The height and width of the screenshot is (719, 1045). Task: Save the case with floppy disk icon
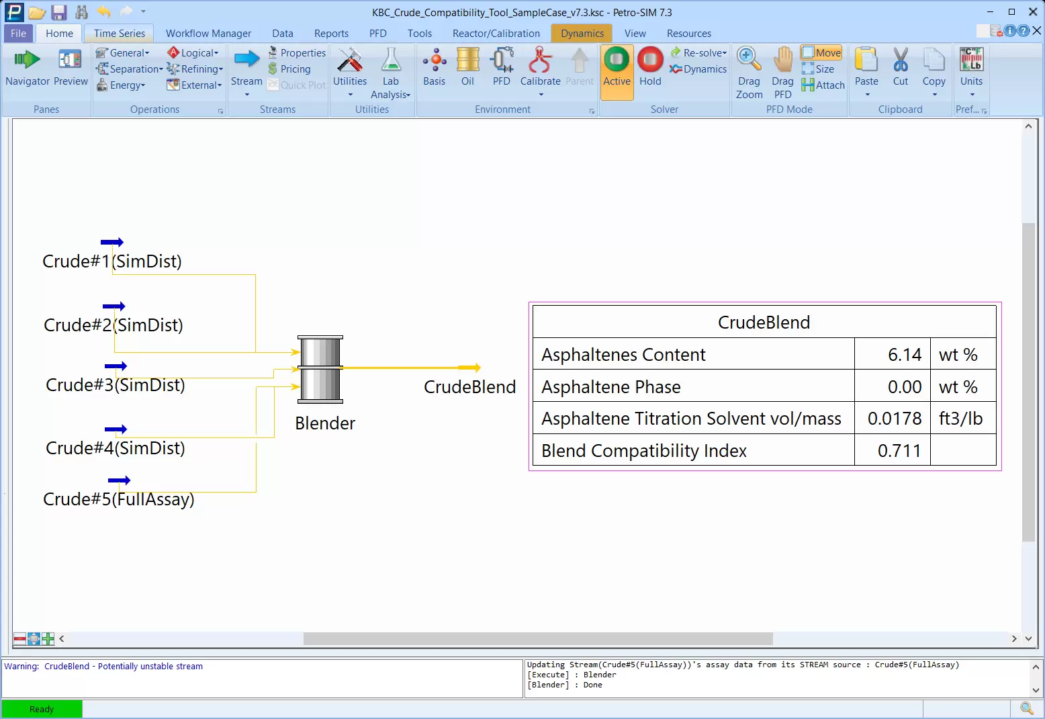point(59,12)
